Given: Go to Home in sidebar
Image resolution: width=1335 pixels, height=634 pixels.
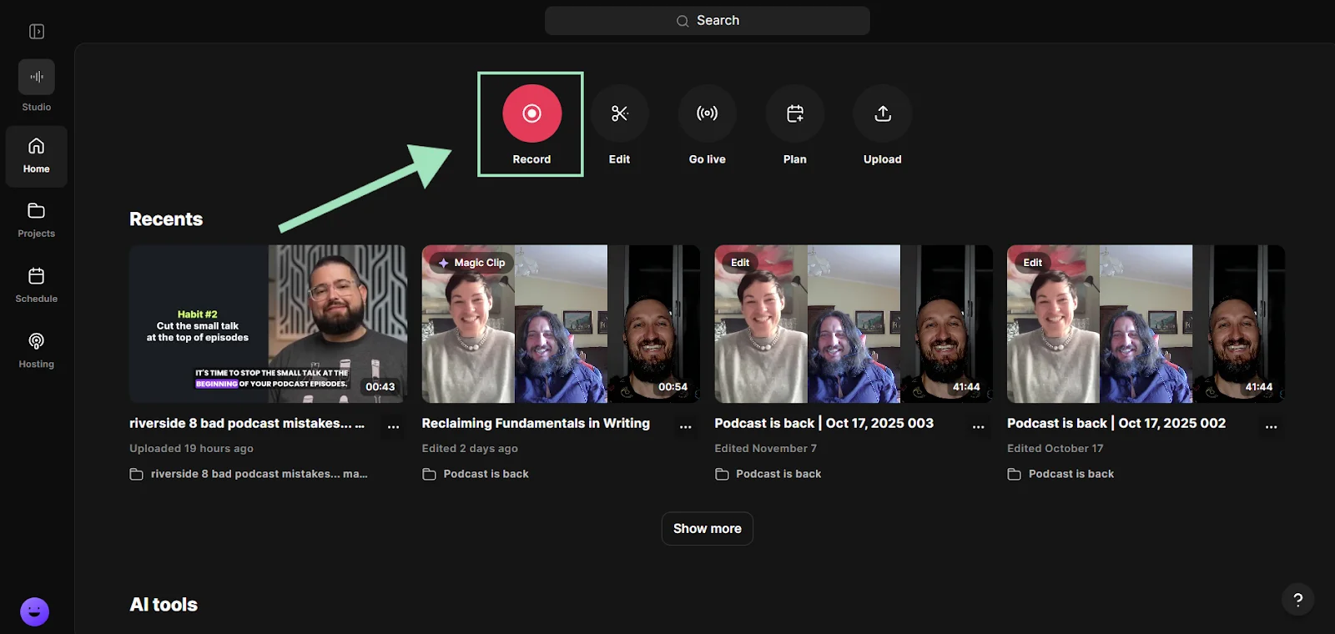Looking at the screenshot, I should [x=37, y=156].
